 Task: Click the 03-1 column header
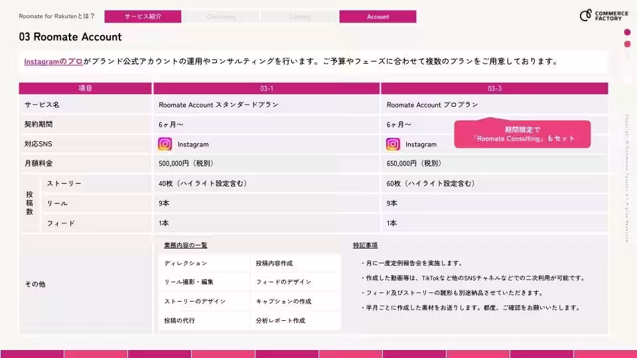267,88
